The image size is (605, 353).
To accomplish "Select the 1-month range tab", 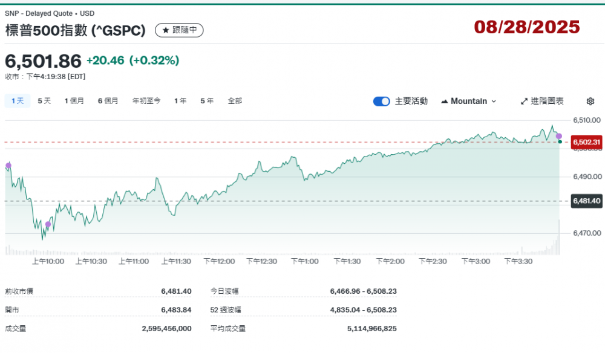I will [74, 101].
